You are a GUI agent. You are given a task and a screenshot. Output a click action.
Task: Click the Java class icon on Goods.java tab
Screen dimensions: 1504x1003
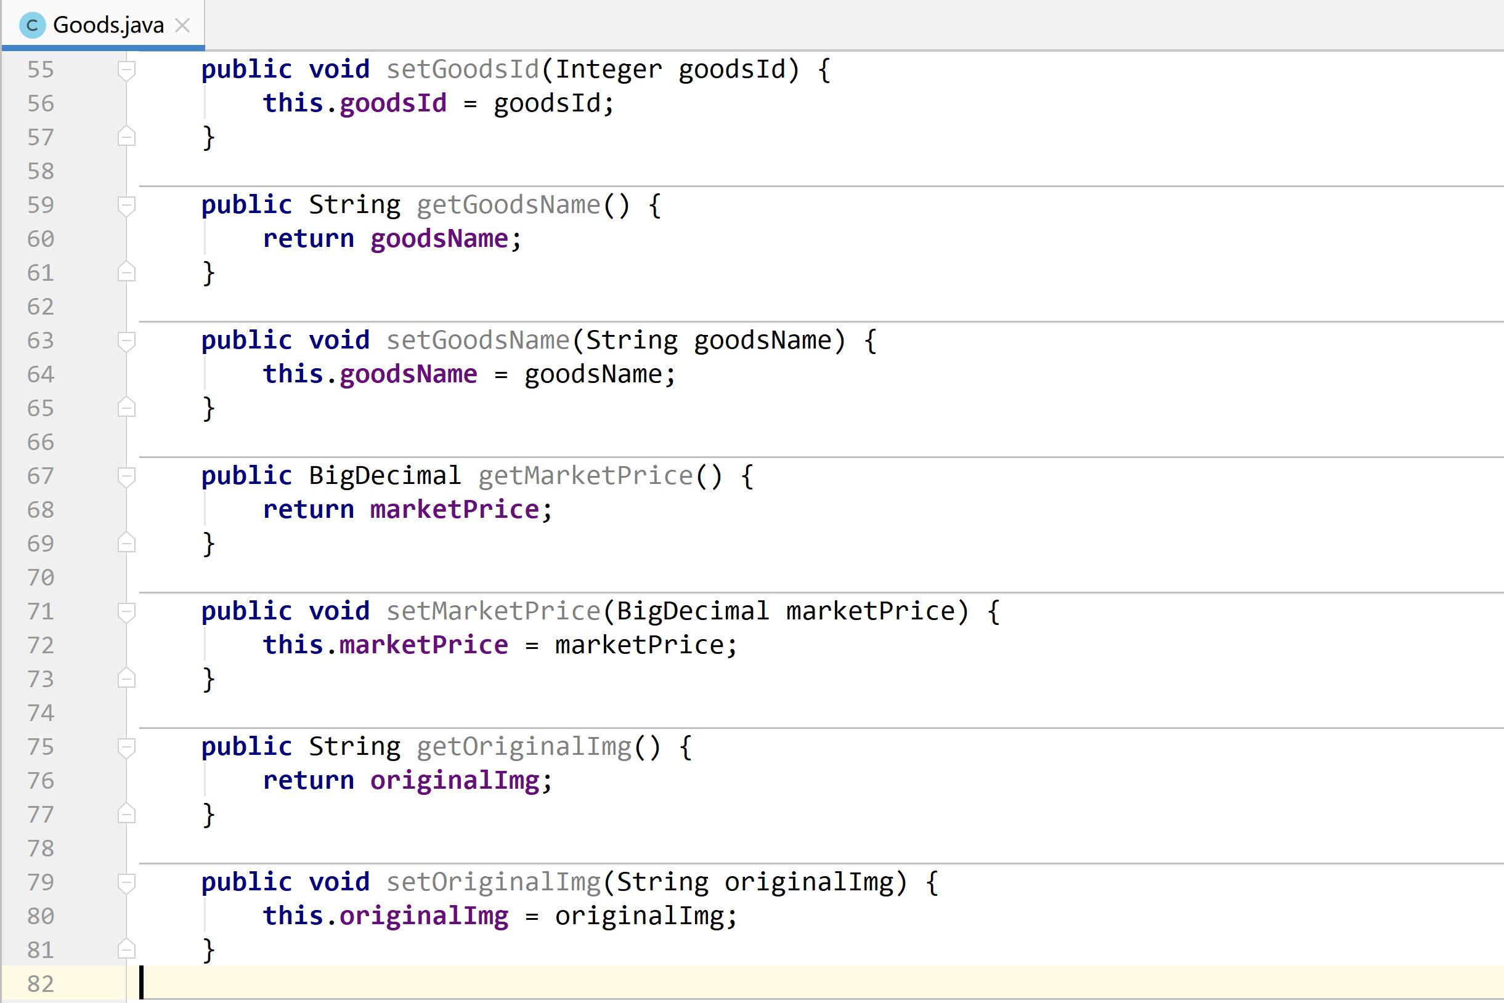(31, 26)
